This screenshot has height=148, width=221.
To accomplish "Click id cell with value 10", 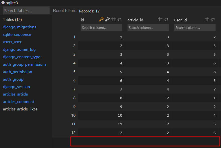I will coord(101,115).
